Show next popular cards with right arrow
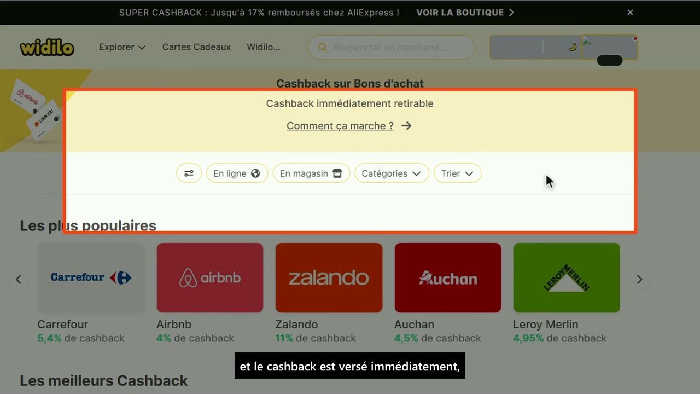 pyautogui.click(x=639, y=280)
